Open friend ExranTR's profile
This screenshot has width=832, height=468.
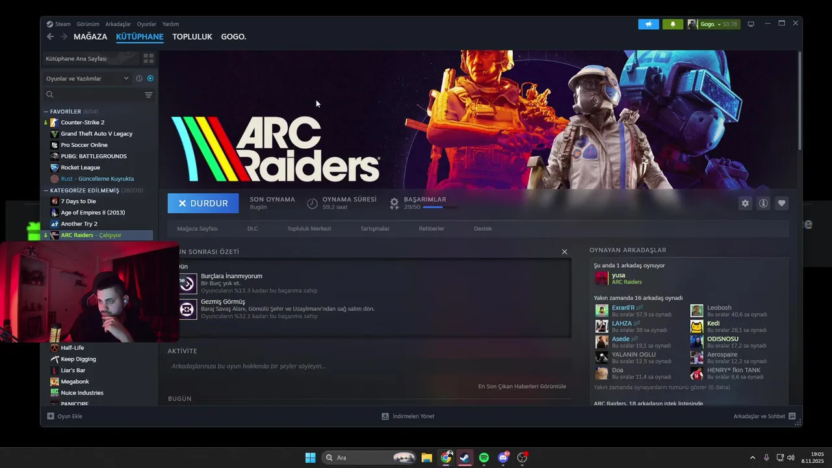pos(623,307)
